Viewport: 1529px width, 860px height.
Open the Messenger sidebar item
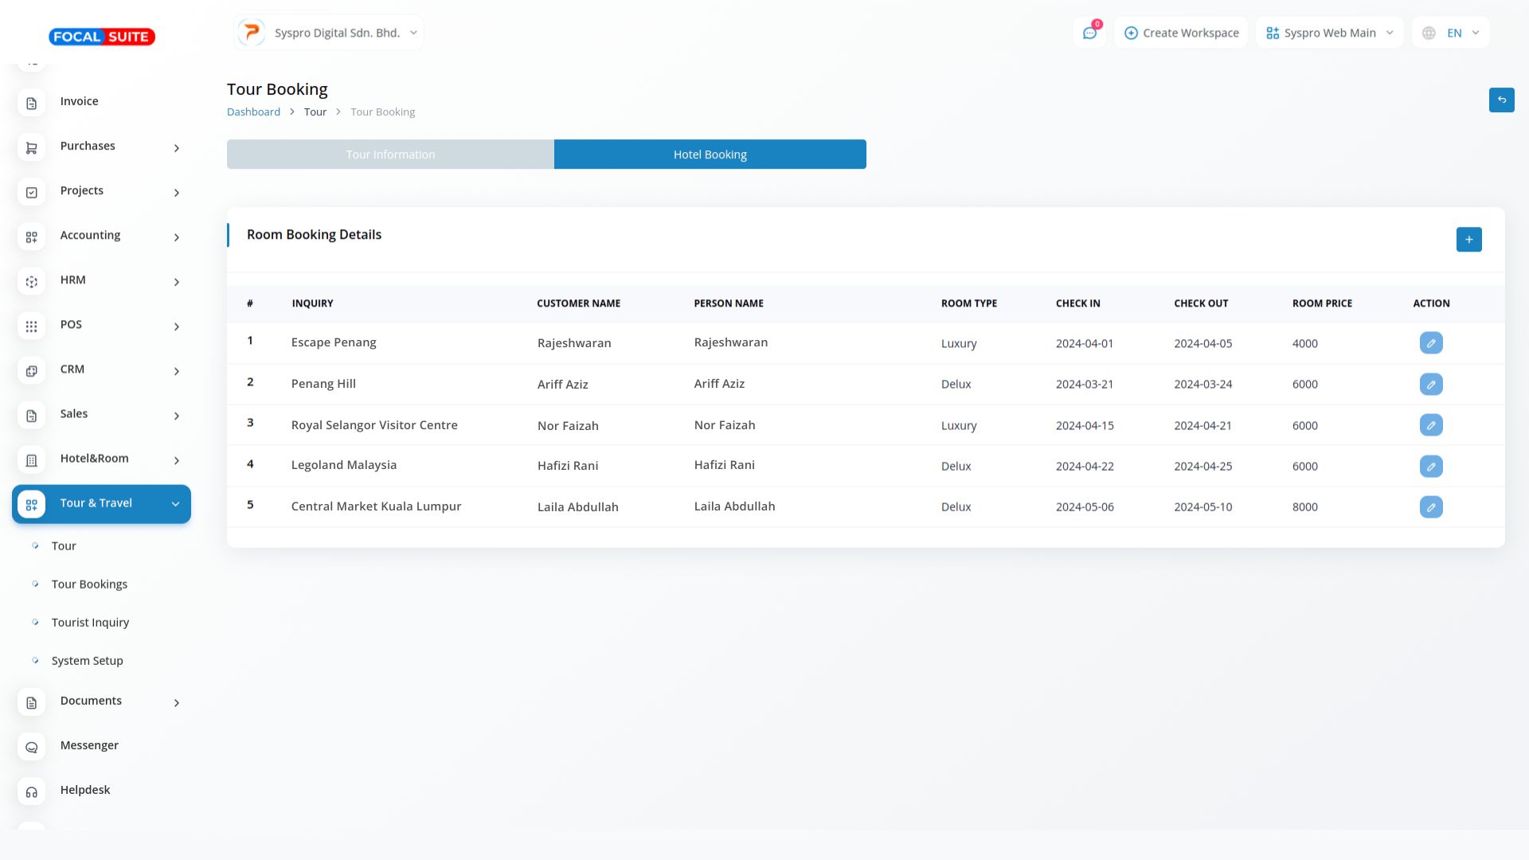tap(89, 745)
